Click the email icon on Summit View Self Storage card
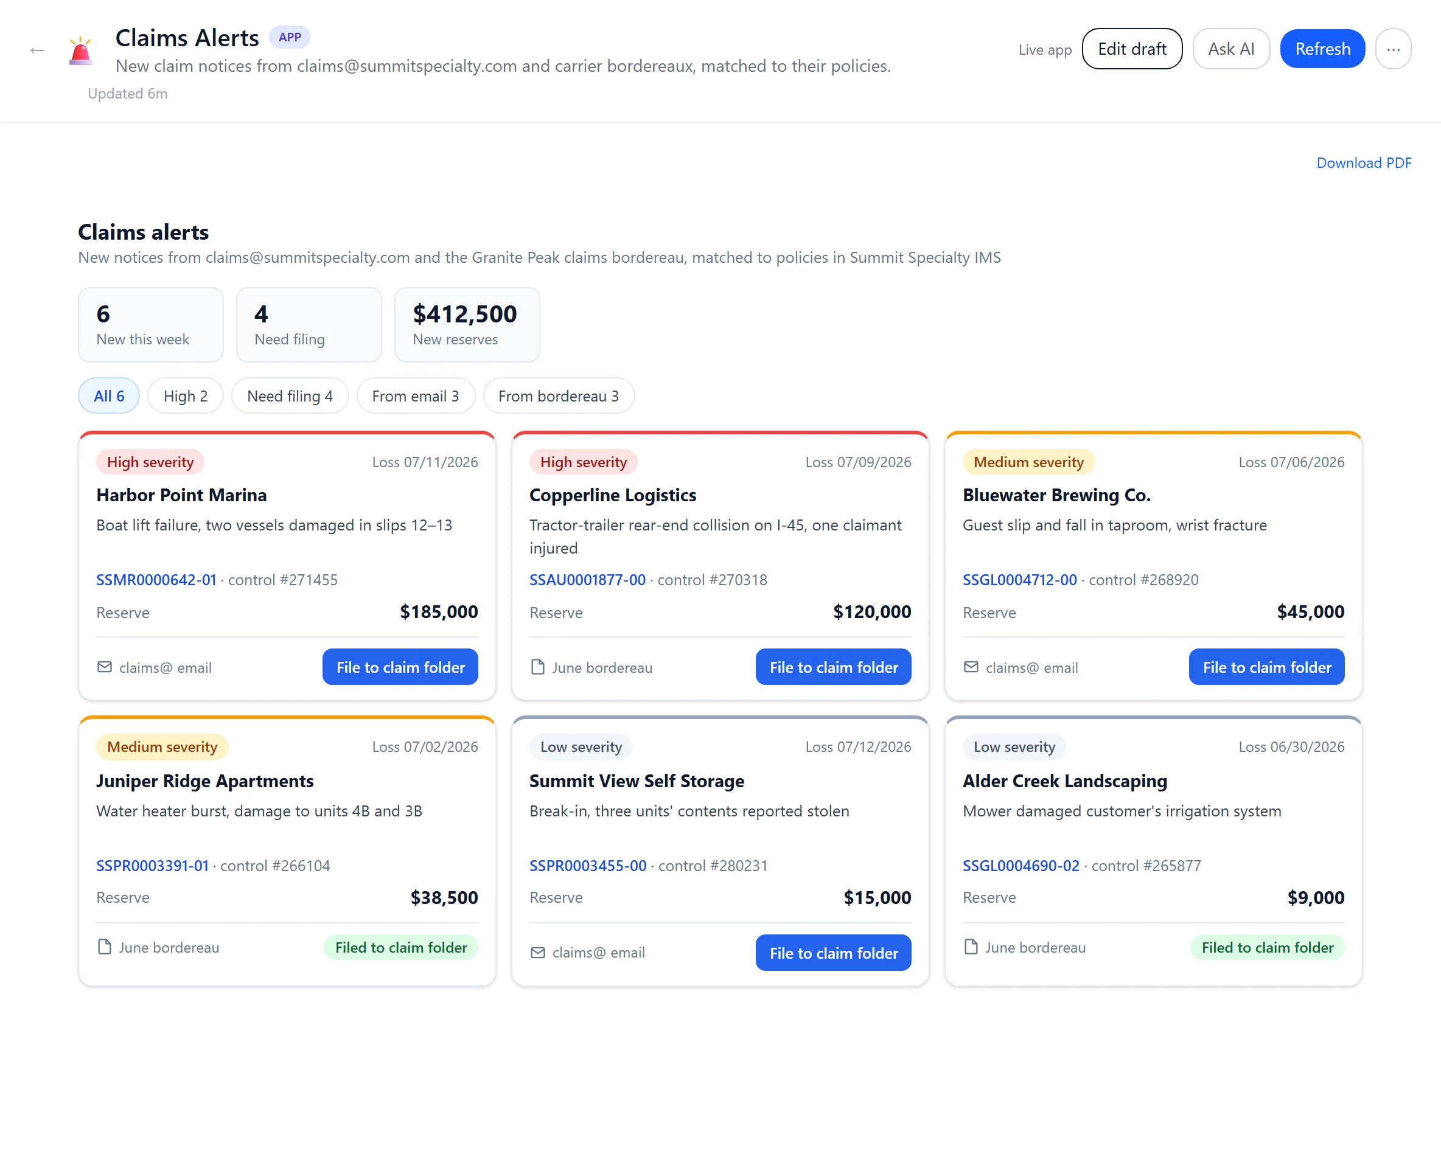Viewport: 1441px width, 1168px height. [538, 953]
